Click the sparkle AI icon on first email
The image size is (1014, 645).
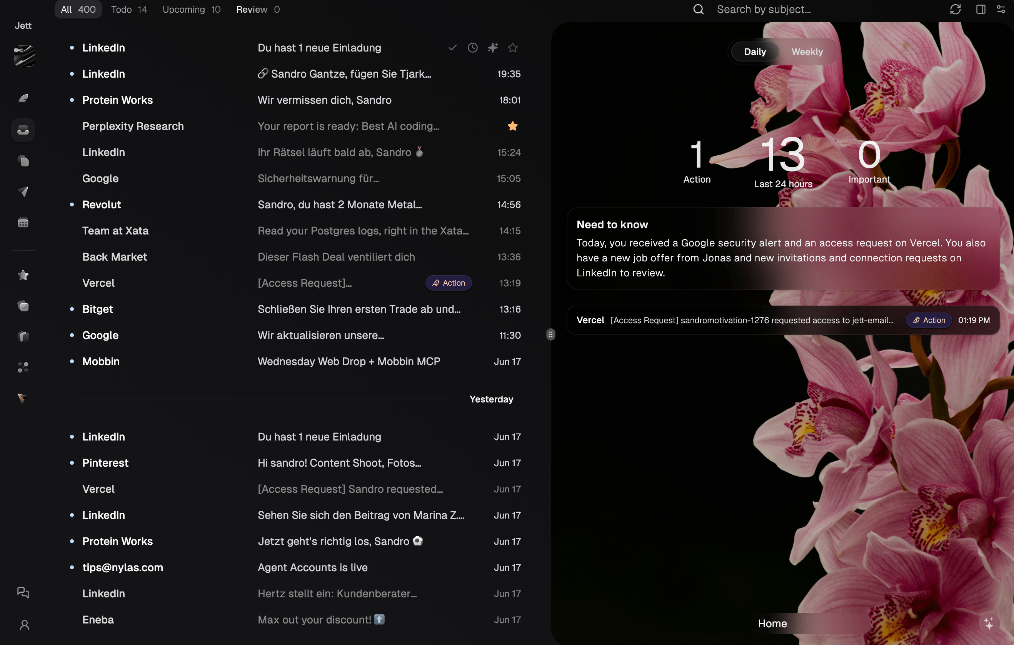493,48
